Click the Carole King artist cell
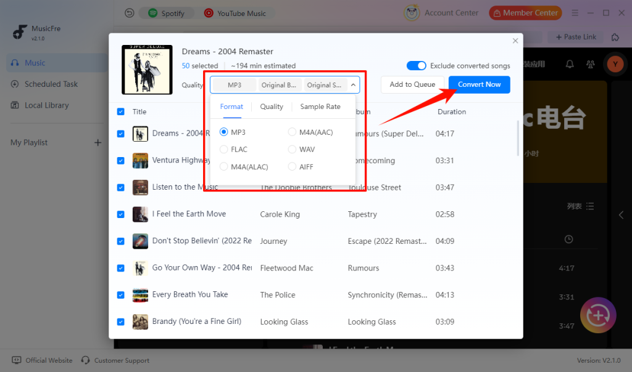 click(x=280, y=214)
